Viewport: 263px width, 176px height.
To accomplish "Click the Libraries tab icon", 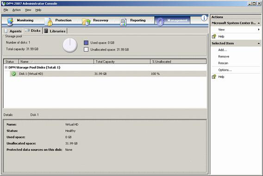I will [x=46, y=31].
